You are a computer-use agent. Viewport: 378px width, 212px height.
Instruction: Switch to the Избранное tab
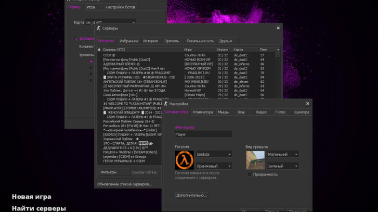129,41
